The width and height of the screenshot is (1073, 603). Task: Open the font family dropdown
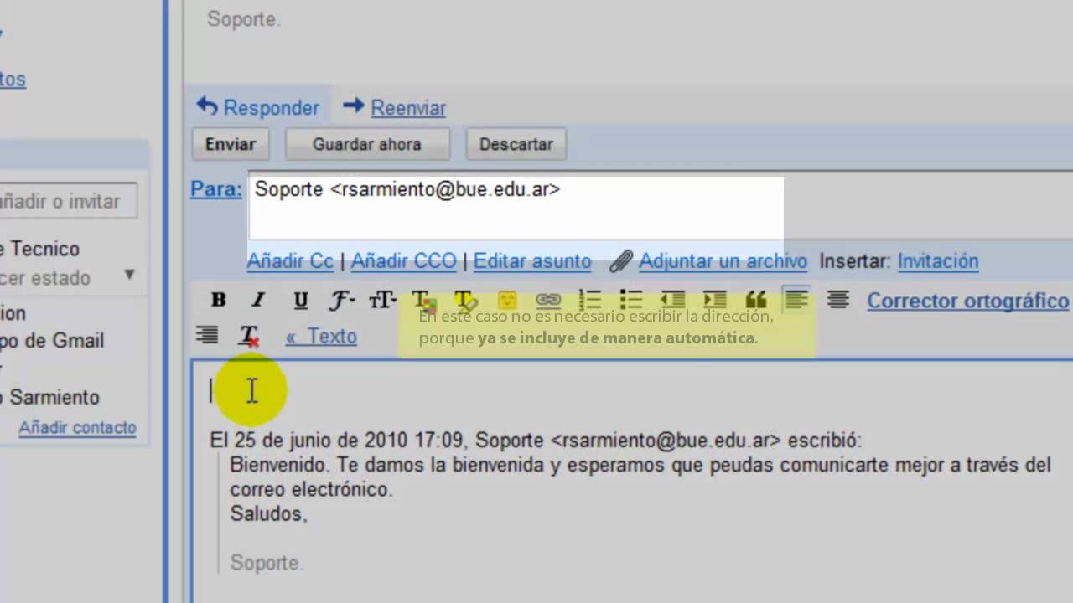340,299
